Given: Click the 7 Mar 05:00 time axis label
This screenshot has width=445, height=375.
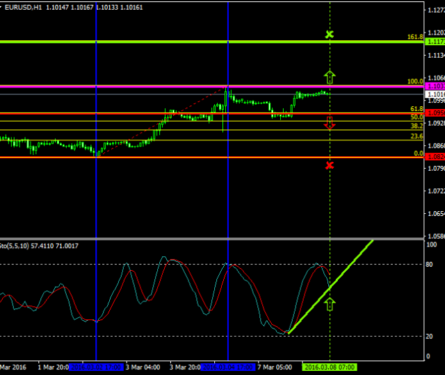Looking at the screenshot, I should click(274, 366).
